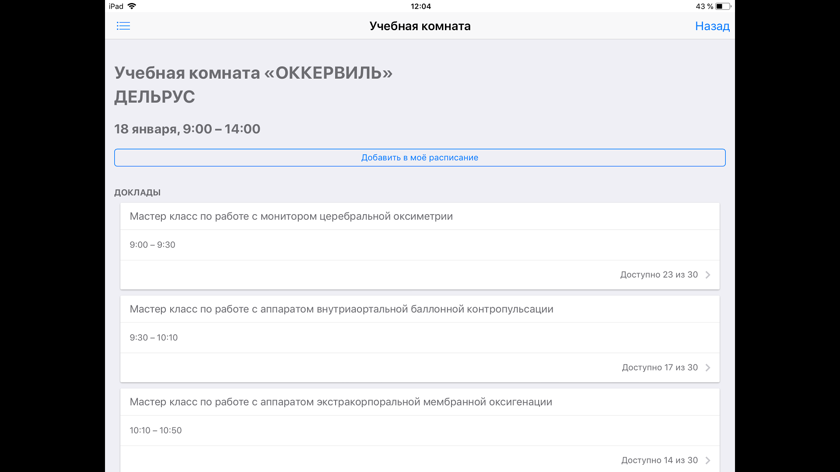
Task: Open the баллонной контропульсации master class
Action: pyautogui.click(x=341, y=309)
